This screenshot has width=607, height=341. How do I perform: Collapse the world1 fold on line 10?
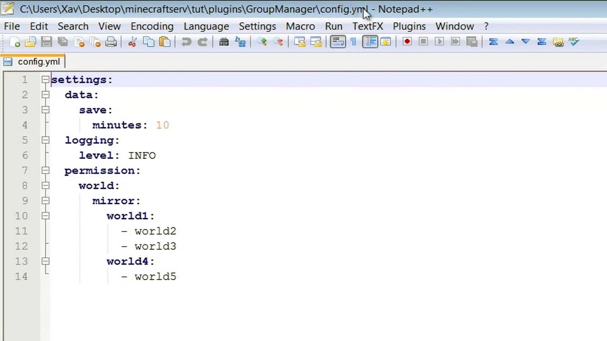(46, 216)
